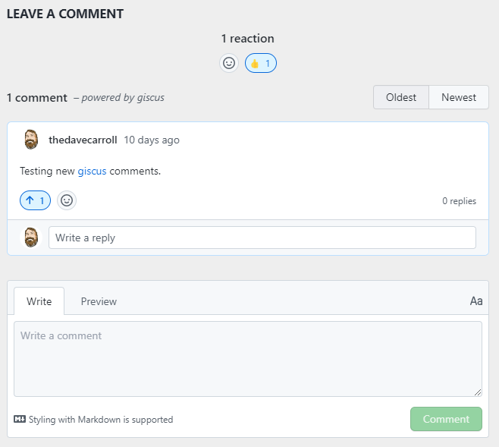Toggle the thumbs up page reaction
The image size is (499, 447).
(x=261, y=63)
